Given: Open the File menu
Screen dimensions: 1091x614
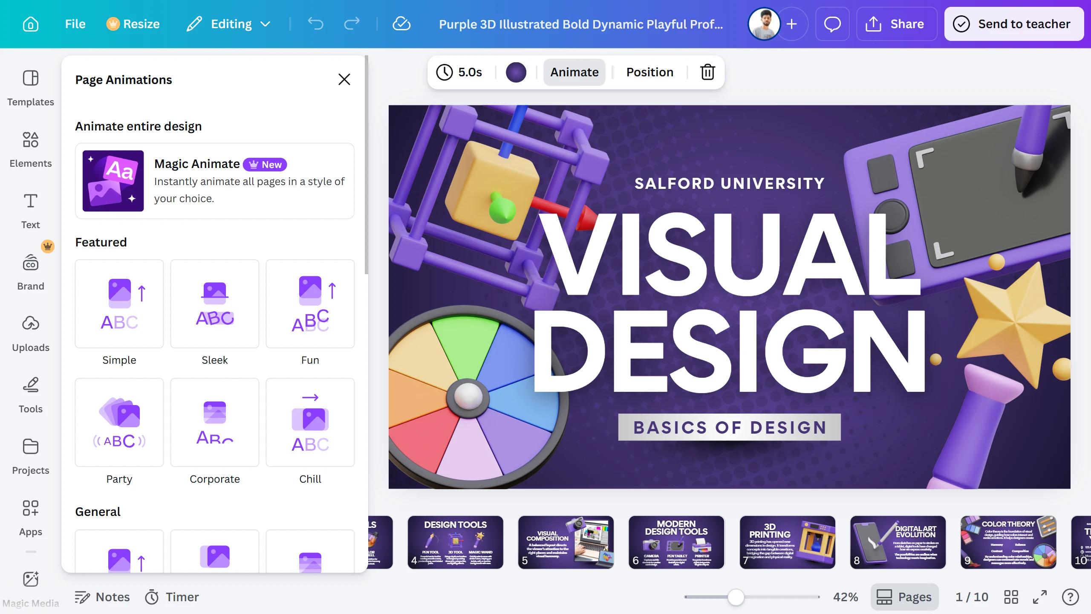Looking at the screenshot, I should pyautogui.click(x=75, y=24).
